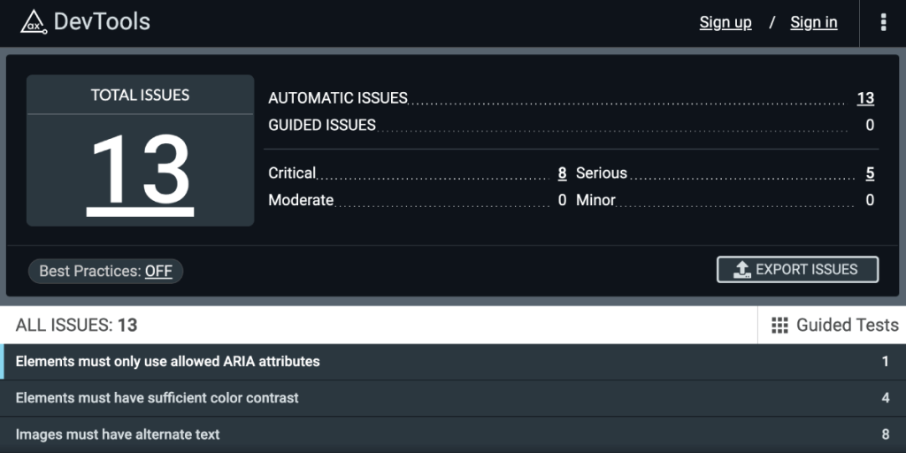Toggle Best Practices OFF switch
The width and height of the screenshot is (906, 453).
(x=158, y=271)
